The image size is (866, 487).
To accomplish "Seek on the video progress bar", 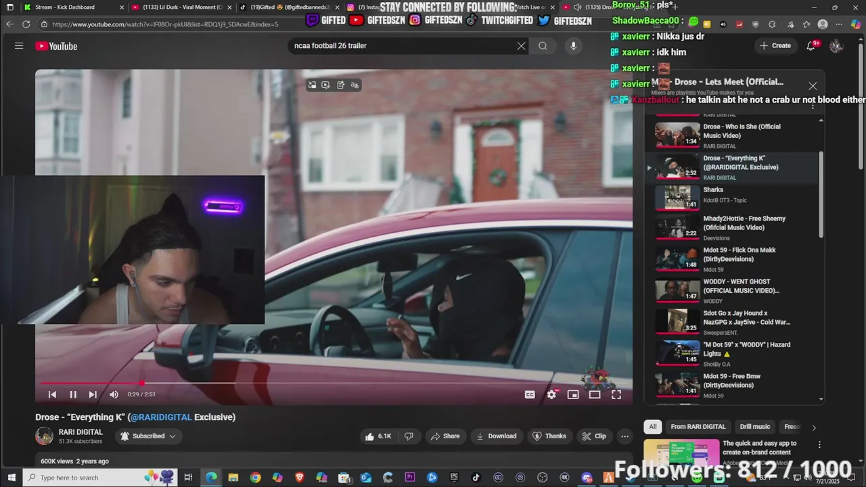I will (x=334, y=383).
